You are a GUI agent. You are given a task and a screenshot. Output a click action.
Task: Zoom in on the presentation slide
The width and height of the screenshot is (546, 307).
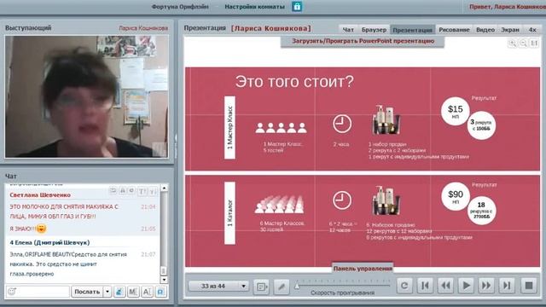pyautogui.click(x=512, y=43)
